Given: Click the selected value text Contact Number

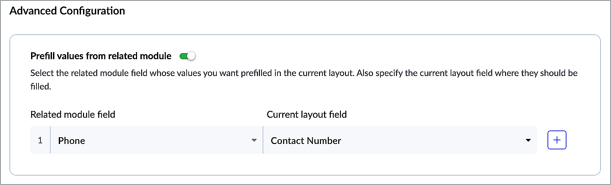Looking at the screenshot, I should click(x=306, y=141).
